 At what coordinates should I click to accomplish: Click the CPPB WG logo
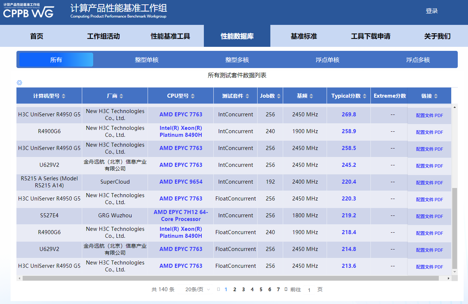pyautogui.click(x=28, y=11)
